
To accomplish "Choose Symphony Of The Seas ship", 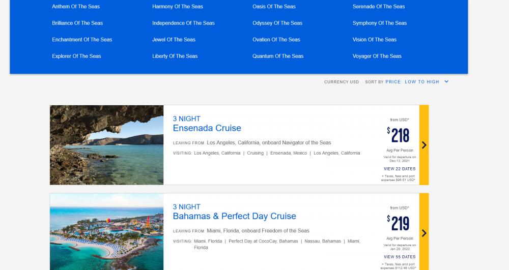I will click(380, 23).
